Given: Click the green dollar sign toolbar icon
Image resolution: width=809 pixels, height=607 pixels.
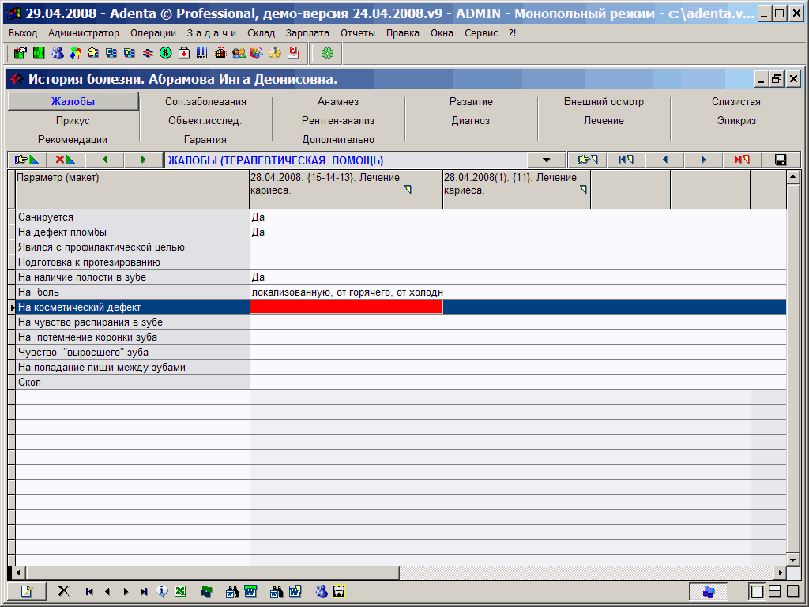Looking at the screenshot, I should click(166, 53).
